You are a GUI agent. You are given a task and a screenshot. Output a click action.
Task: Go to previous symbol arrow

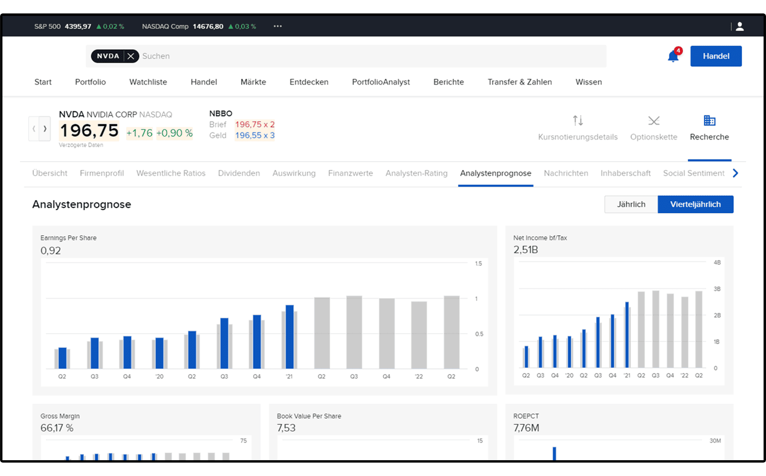pyautogui.click(x=34, y=129)
